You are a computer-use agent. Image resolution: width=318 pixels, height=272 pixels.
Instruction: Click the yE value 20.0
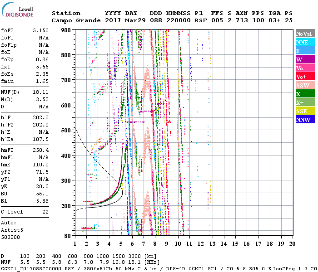[42, 186]
